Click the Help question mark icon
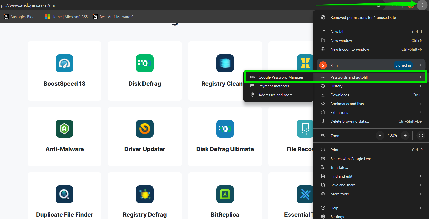Screen dimensions: 429x219 [323, 208]
